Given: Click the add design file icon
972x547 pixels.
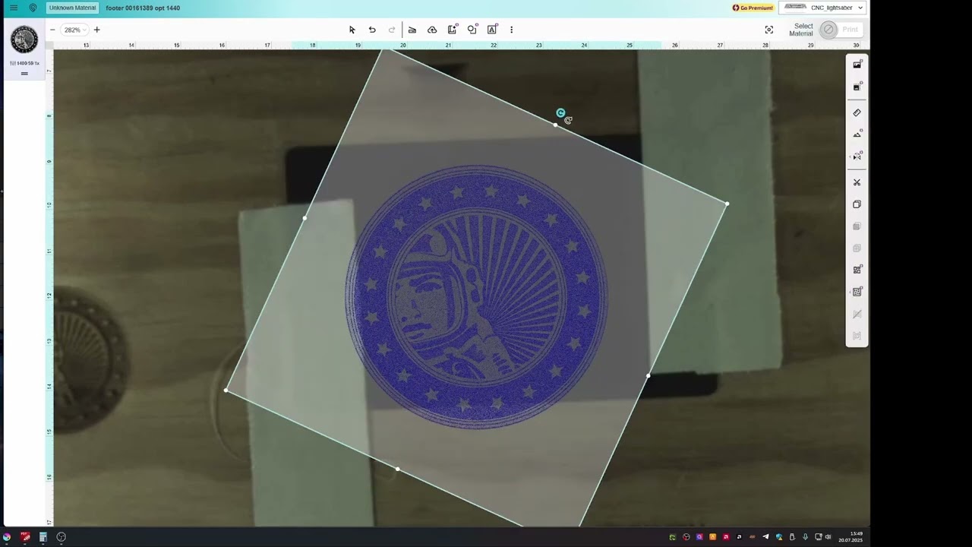Looking at the screenshot, I should click(453, 30).
